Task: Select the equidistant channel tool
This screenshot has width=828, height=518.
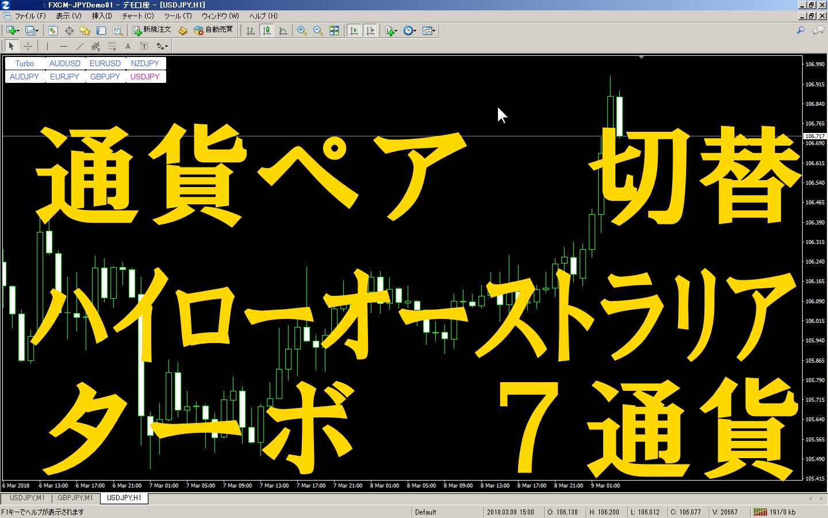Action: click(x=95, y=46)
